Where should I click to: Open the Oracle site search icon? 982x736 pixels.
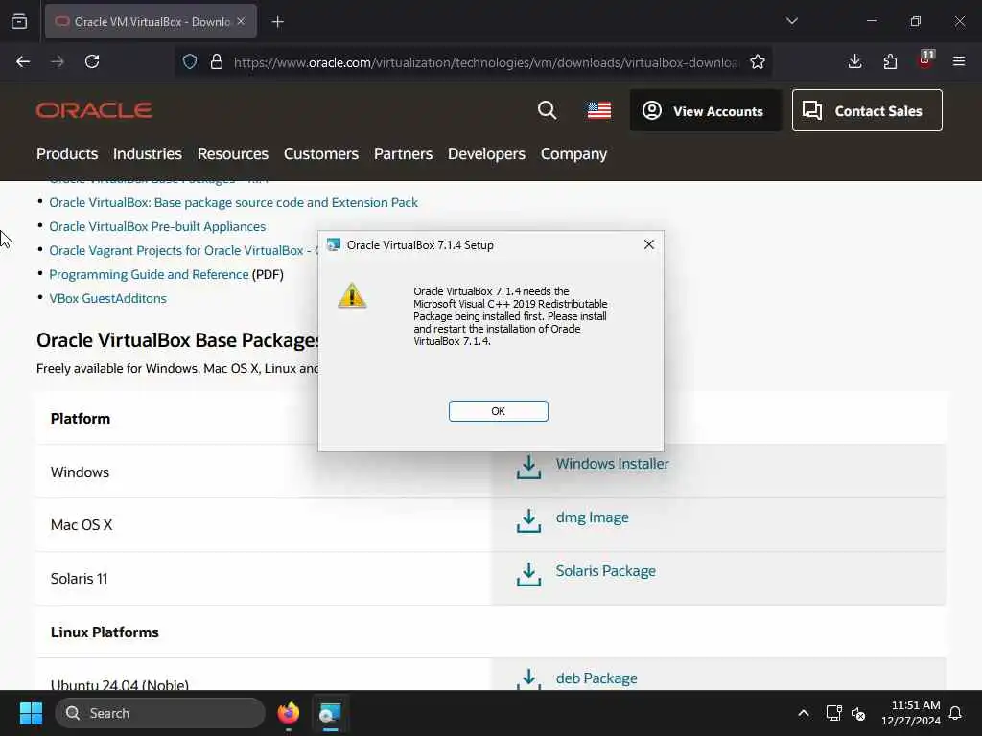[547, 110]
